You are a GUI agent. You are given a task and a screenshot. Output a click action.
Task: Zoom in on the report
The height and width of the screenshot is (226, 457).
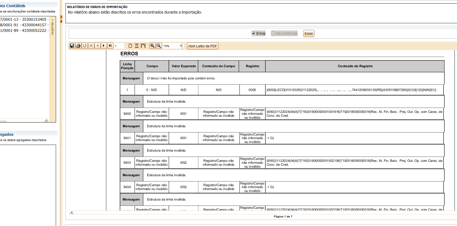[x=152, y=46]
